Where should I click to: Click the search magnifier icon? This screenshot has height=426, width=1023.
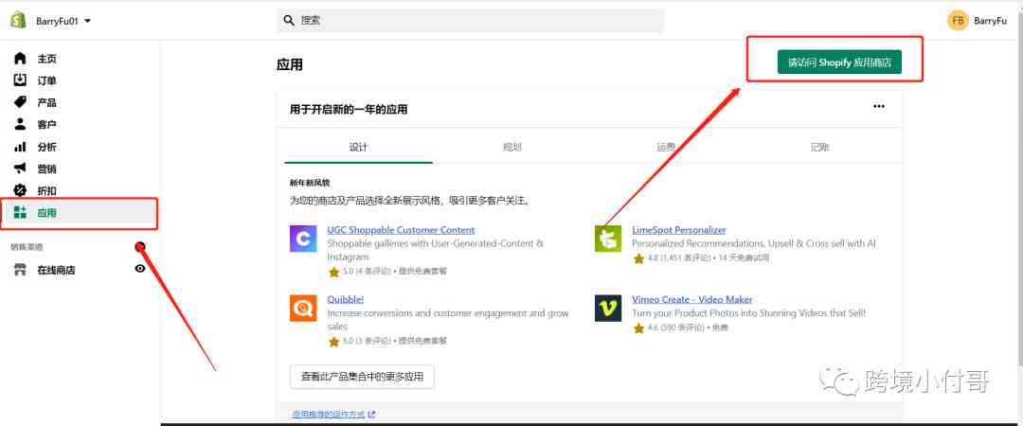click(x=289, y=21)
